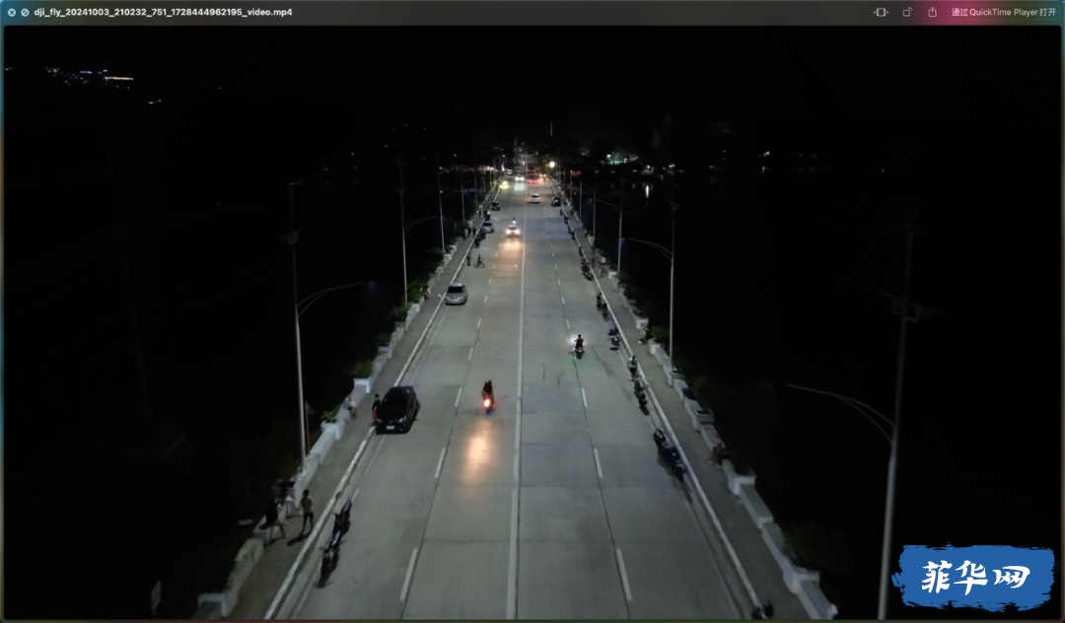
Task: Close the Quick Look preview window
Action: click(x=12, y=12)
